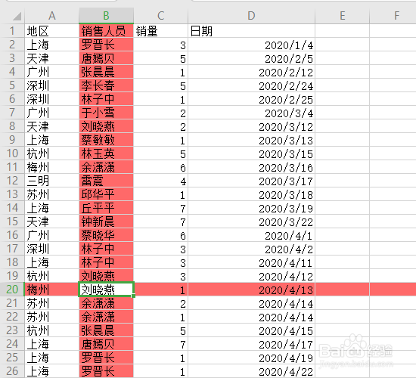Select column D header
This screenshot has width=416, height=378.
tap(251, 16)
